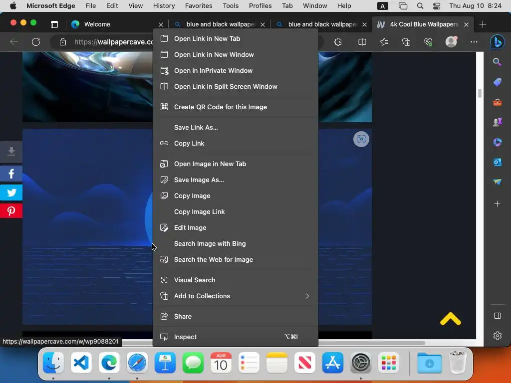Screen dimensions: 511x383
Task: Close the Welcome tab
Action: (x=161, y=24)
